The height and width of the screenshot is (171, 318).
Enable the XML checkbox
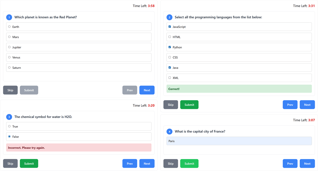coord(170,78)
